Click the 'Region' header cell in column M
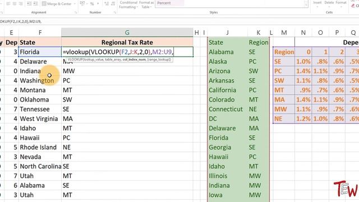359x202 pixels. (284, 52)
